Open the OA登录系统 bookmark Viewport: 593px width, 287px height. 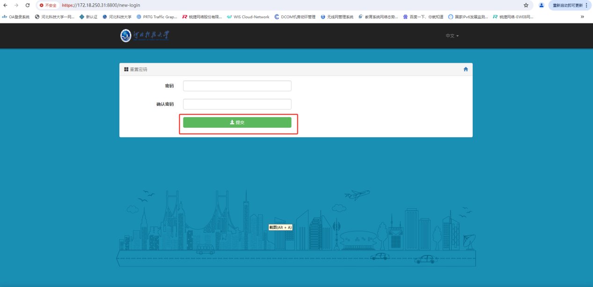point(16,17)
